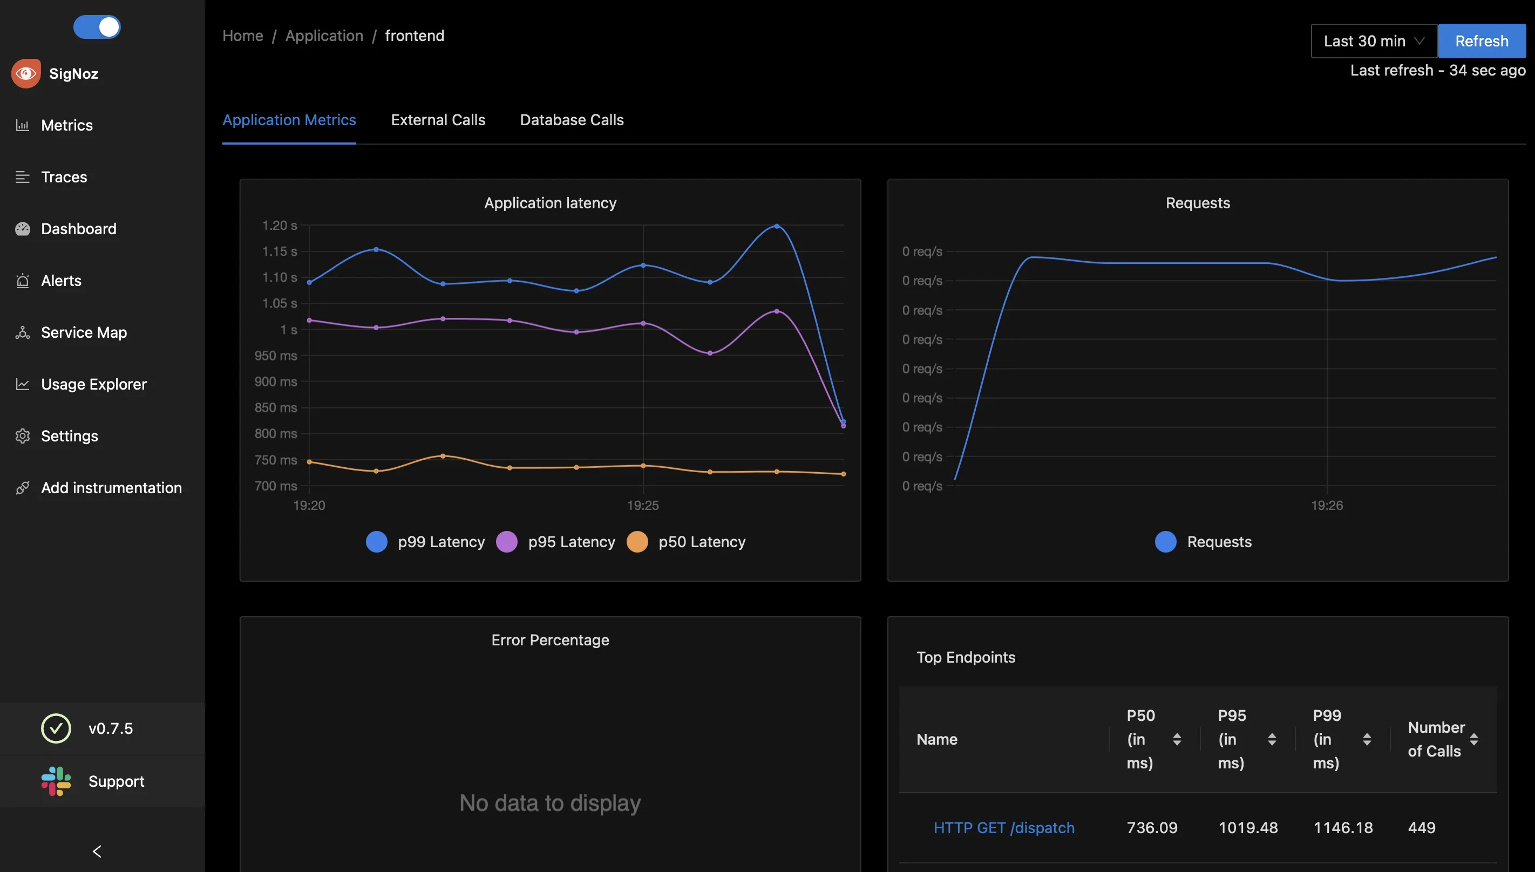
Task: Click Refresh button to update data
Action: coord(1481,40)
